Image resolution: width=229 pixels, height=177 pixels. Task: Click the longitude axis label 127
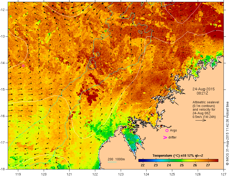[224, 174]
